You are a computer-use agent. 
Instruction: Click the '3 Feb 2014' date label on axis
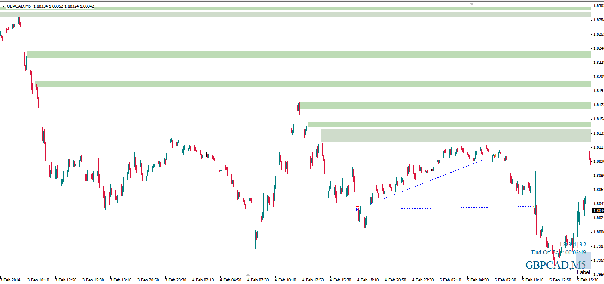coord(10,280)
